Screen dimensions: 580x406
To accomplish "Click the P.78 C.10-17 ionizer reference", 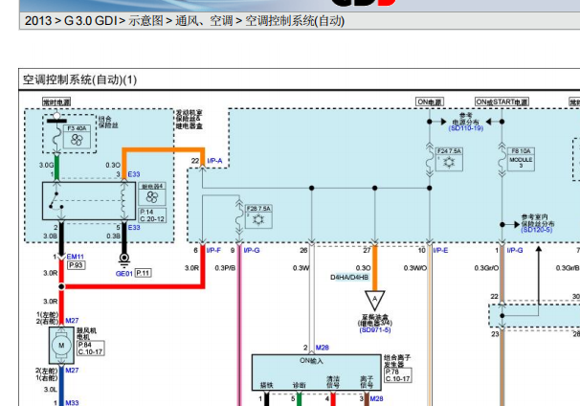I will 397,375.
